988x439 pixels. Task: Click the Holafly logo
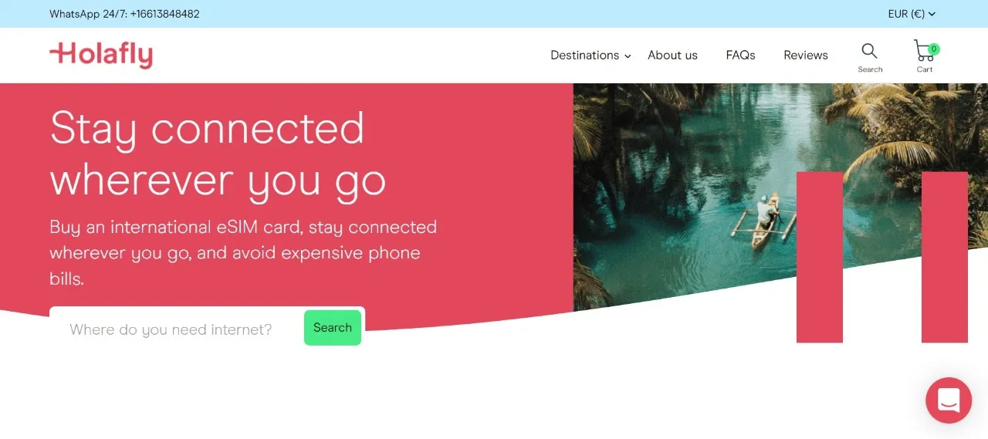pyautogui.click(x=101, y=55)
